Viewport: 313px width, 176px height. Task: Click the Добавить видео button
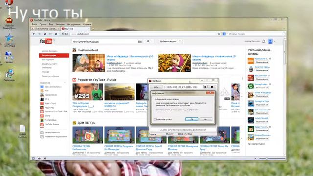coord(168,41)
